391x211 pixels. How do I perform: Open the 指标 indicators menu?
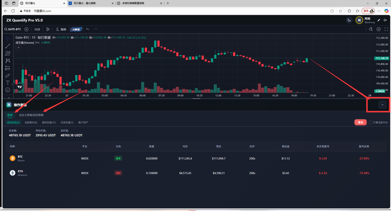coord(61,29)
